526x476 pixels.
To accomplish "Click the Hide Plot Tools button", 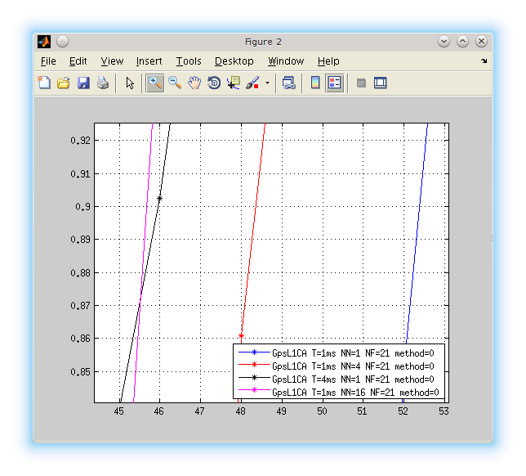I will pos(361,83).
